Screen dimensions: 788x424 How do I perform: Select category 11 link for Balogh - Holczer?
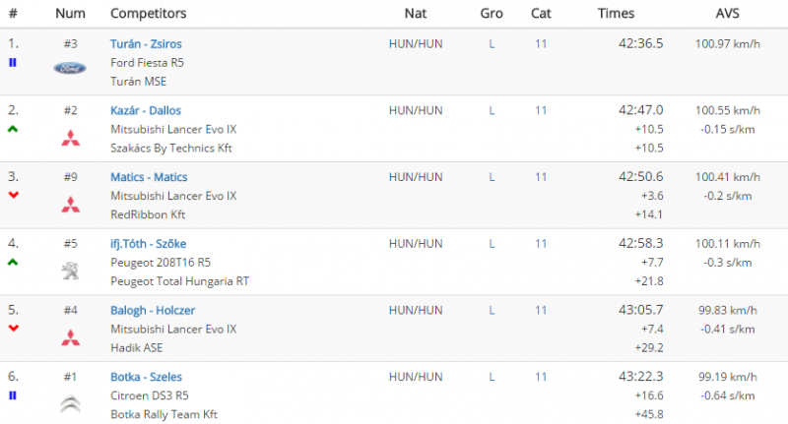pos(541,311)
